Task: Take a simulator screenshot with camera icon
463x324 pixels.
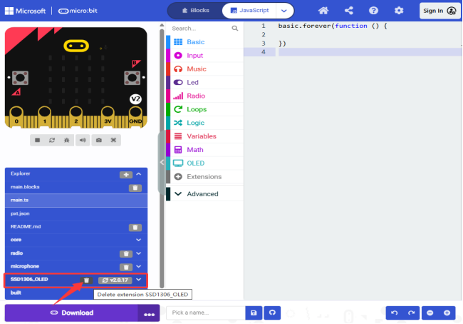Action: click(98, 140)
